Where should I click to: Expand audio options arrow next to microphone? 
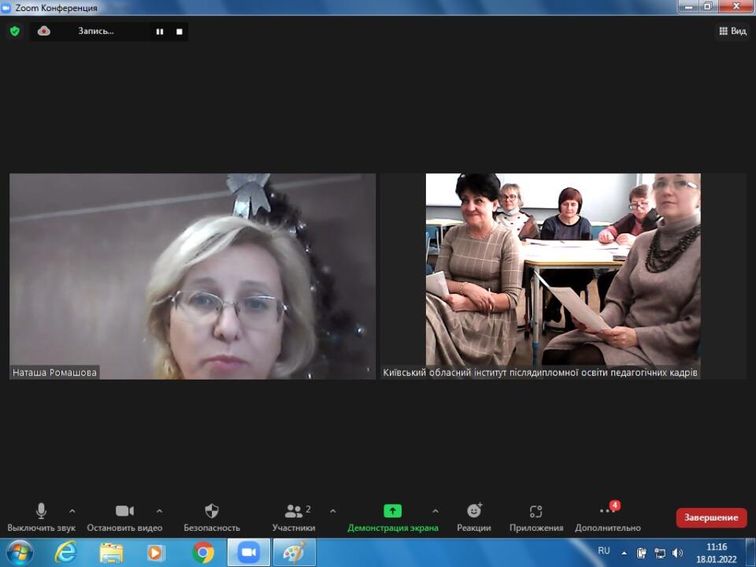72,510
